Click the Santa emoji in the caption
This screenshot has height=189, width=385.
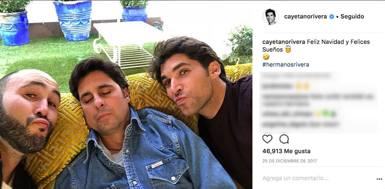pyautogui.click(x=288, y=49)
